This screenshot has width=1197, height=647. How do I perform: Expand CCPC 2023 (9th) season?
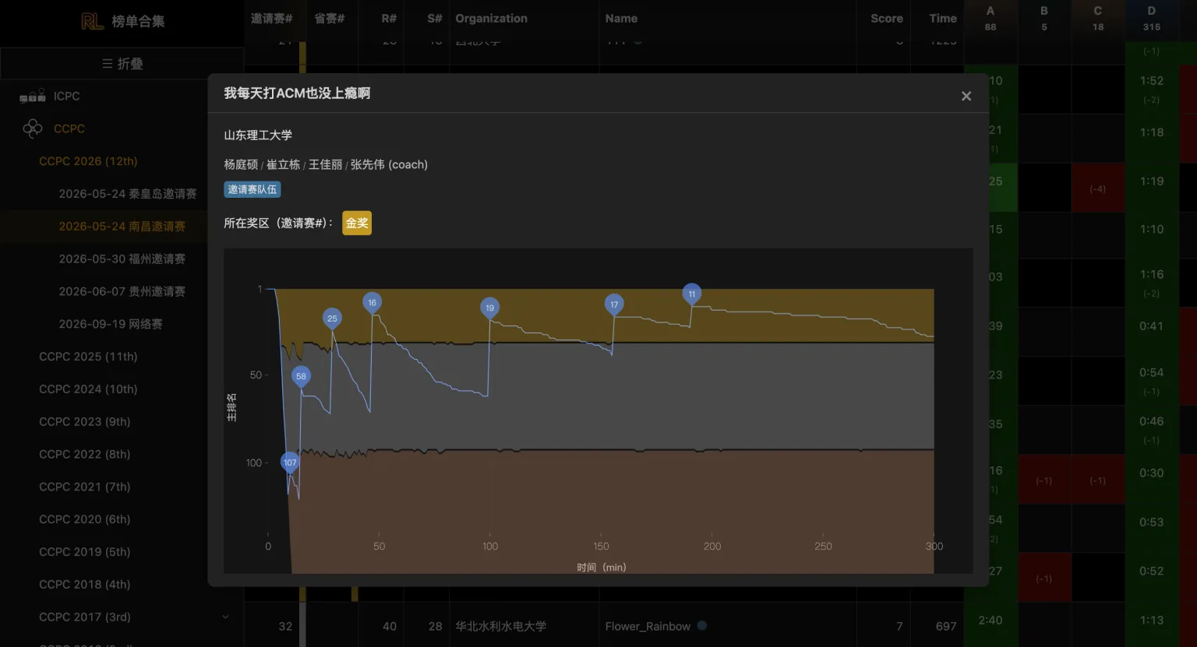coord(85,422)
